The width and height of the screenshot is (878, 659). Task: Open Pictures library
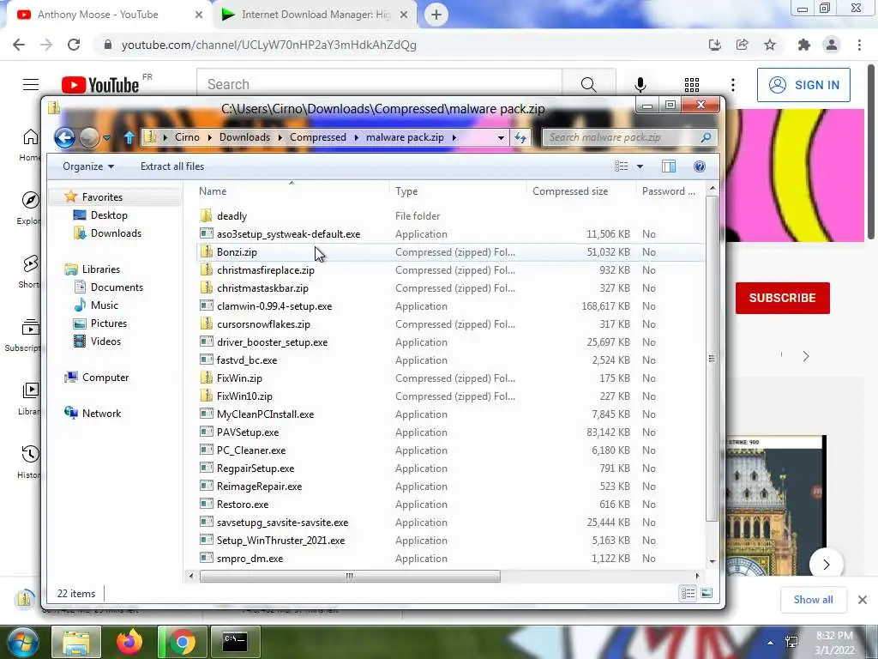(109, 323)
